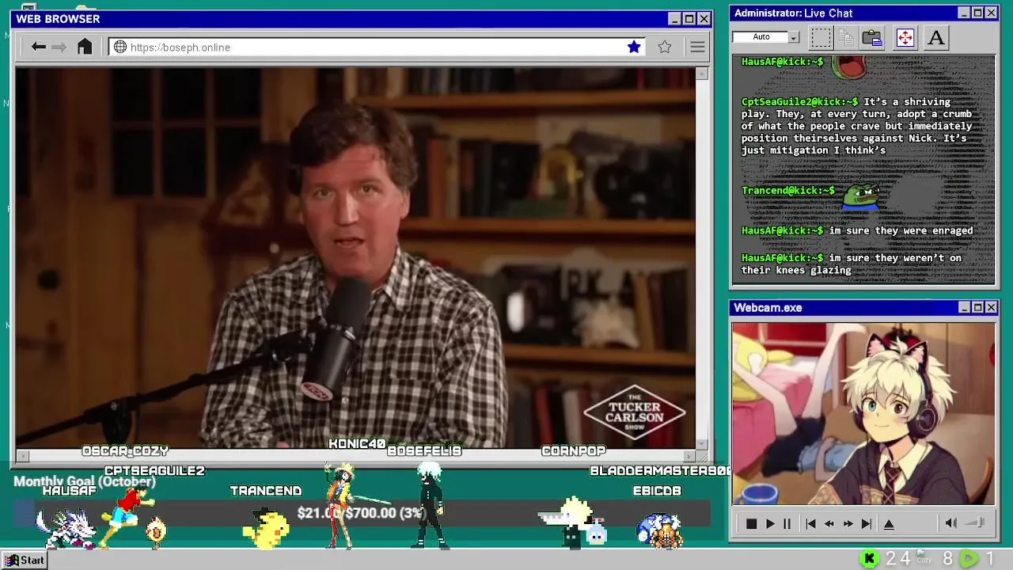Click the Pikachu sprite labeled TRANCEND

point(266,528)
